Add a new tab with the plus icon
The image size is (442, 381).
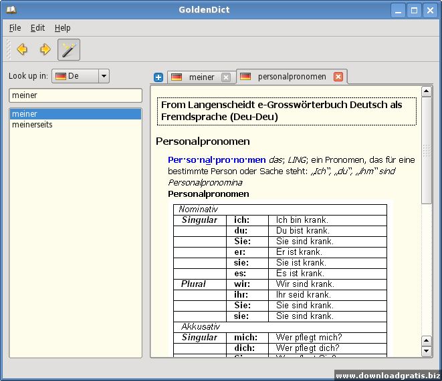tap(158, 77)
